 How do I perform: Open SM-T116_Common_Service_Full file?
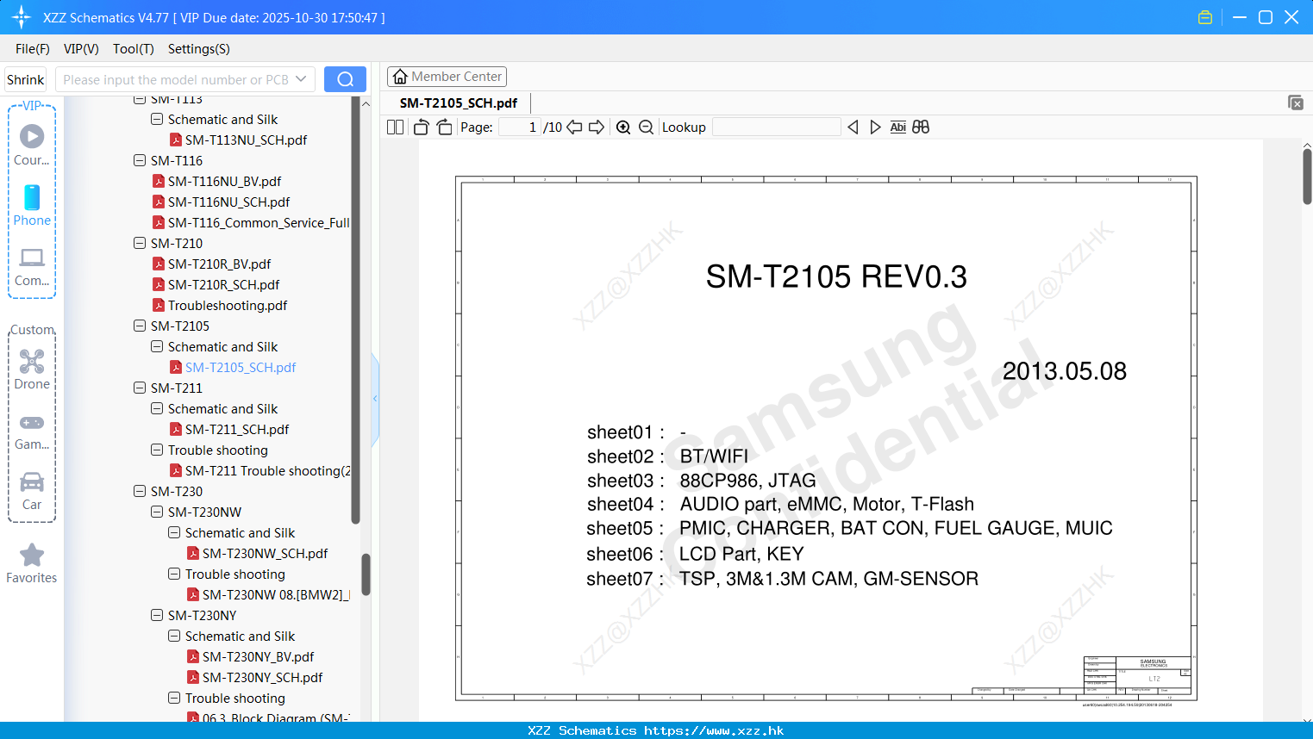pyautogui.click(x=251, y=222)
